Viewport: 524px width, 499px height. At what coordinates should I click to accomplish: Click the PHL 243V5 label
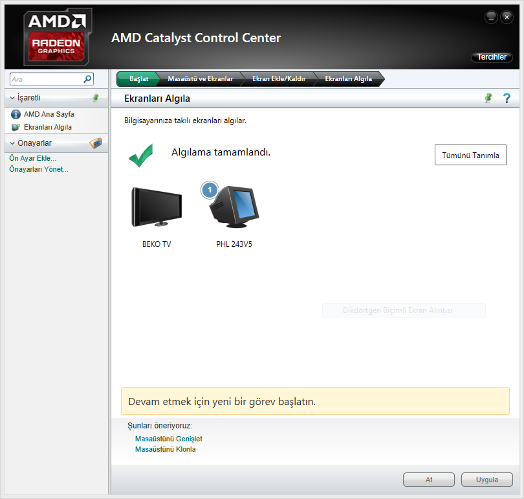pos(234,244)
